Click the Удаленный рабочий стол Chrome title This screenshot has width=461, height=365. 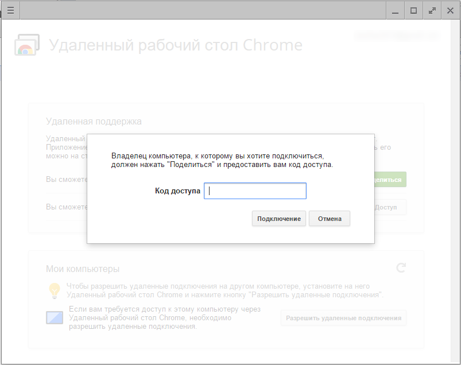tap(176, 45)
